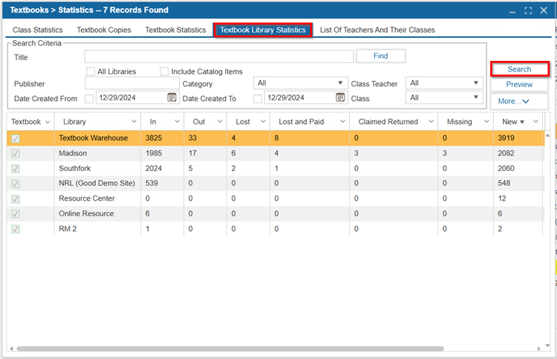Open the In column filter chevron
Screen dimensions: 557x359
(x=177, y=122)
